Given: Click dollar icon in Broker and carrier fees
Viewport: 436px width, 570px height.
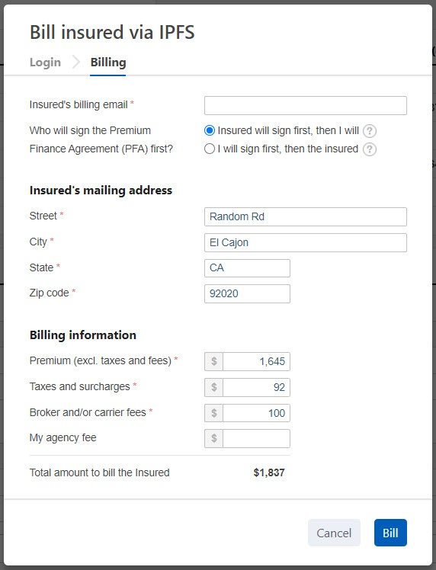Looking at the screenshot, I should click(214, 413).
